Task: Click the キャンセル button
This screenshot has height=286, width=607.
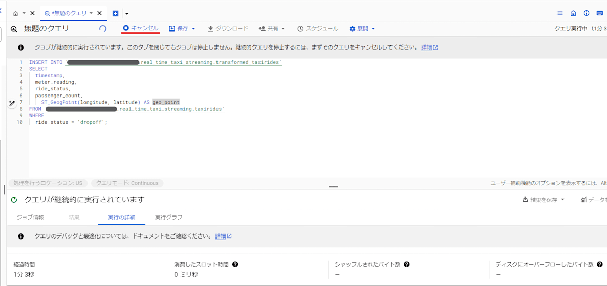Action: coord(141,28)
